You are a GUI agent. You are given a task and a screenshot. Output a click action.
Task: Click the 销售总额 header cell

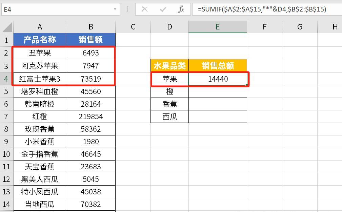[218, 66]
